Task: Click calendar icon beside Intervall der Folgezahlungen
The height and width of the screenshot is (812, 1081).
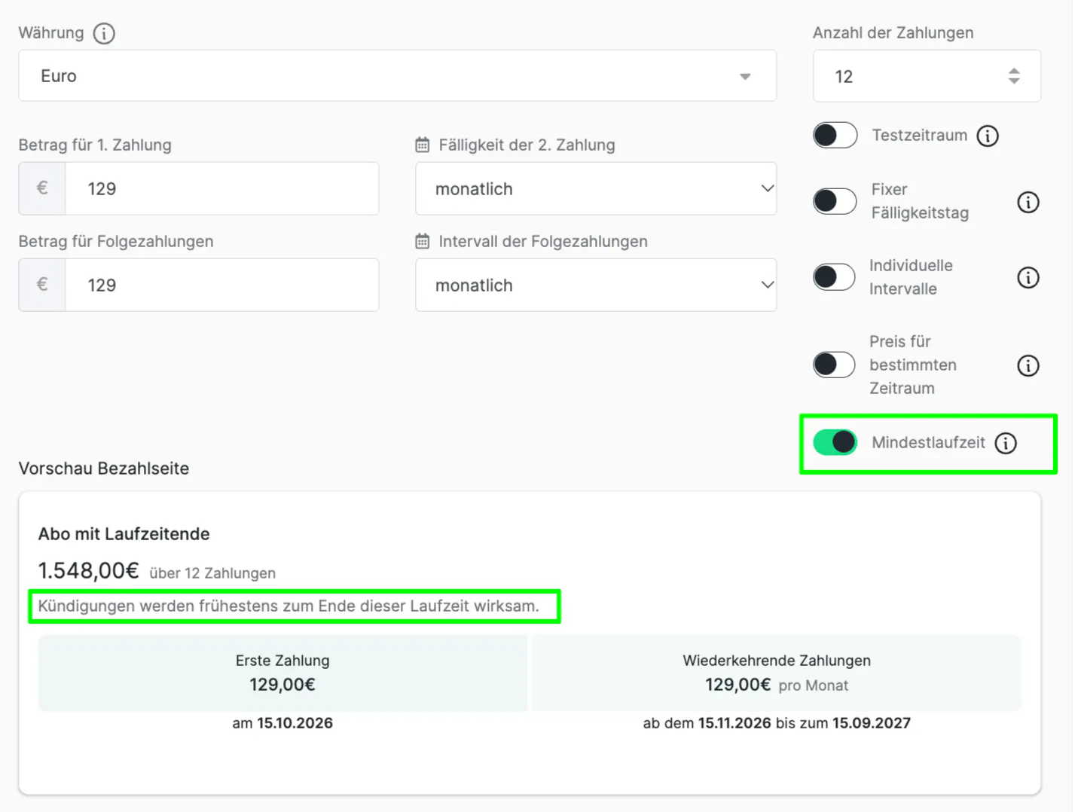Action: pyautogui.click(x=423, y=241)
